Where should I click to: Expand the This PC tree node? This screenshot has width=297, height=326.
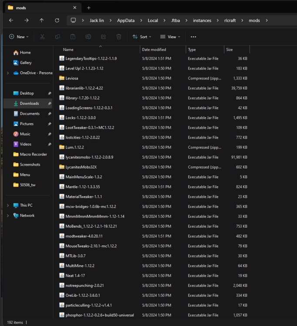coord(8,205)
